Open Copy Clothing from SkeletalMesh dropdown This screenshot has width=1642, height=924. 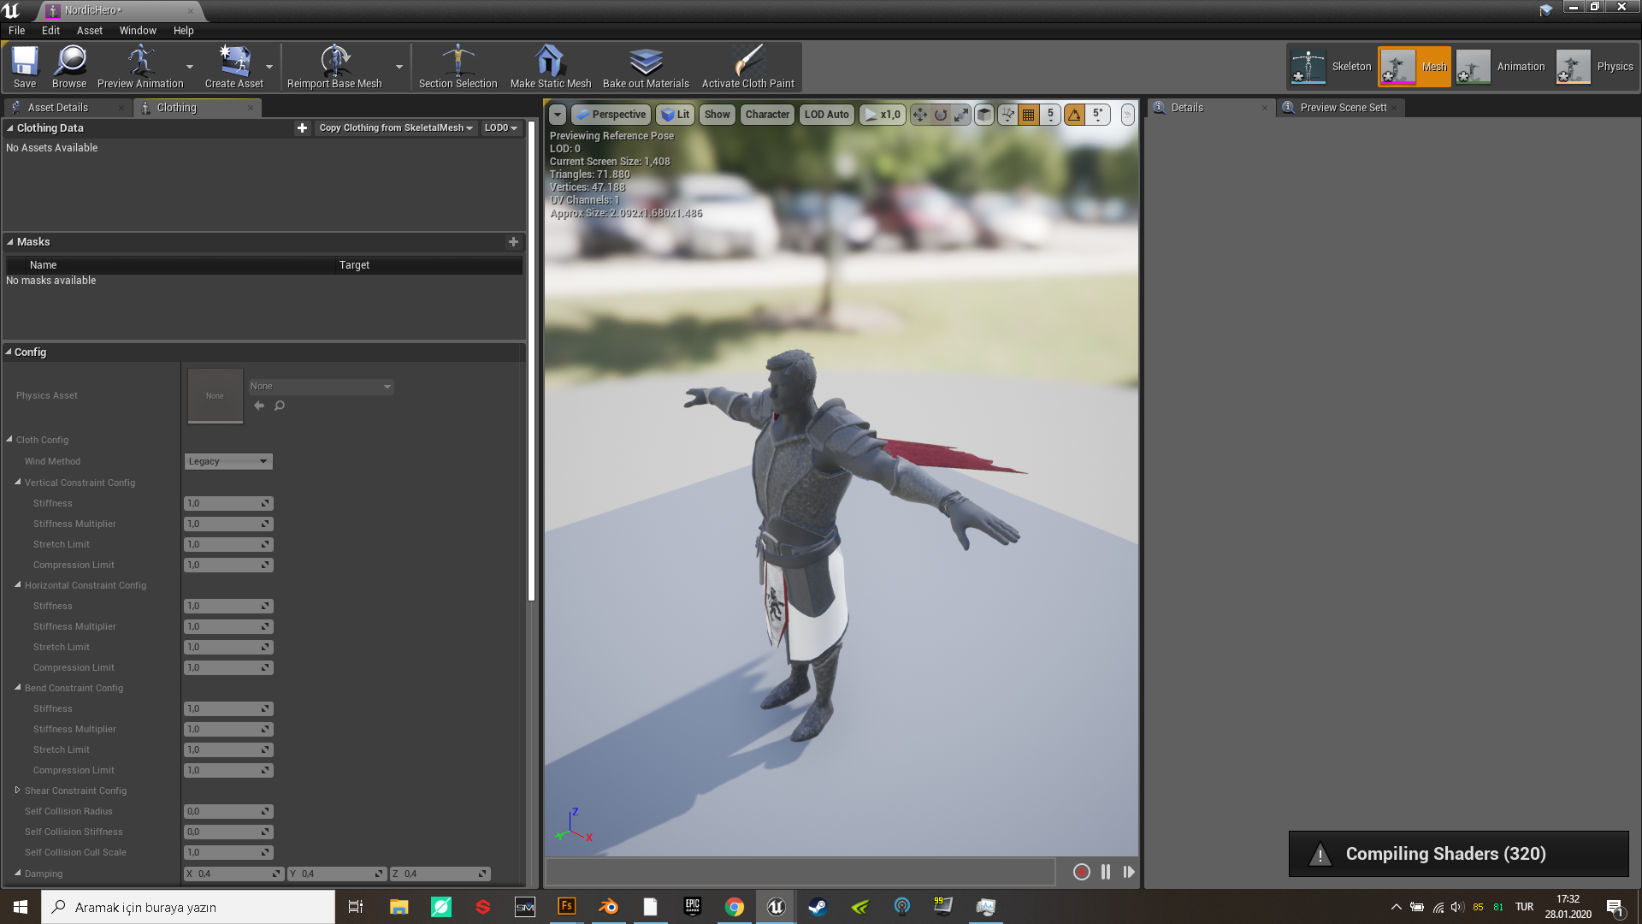pos(396,128)
